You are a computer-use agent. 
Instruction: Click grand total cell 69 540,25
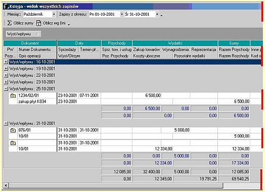(x=234, y=179)
